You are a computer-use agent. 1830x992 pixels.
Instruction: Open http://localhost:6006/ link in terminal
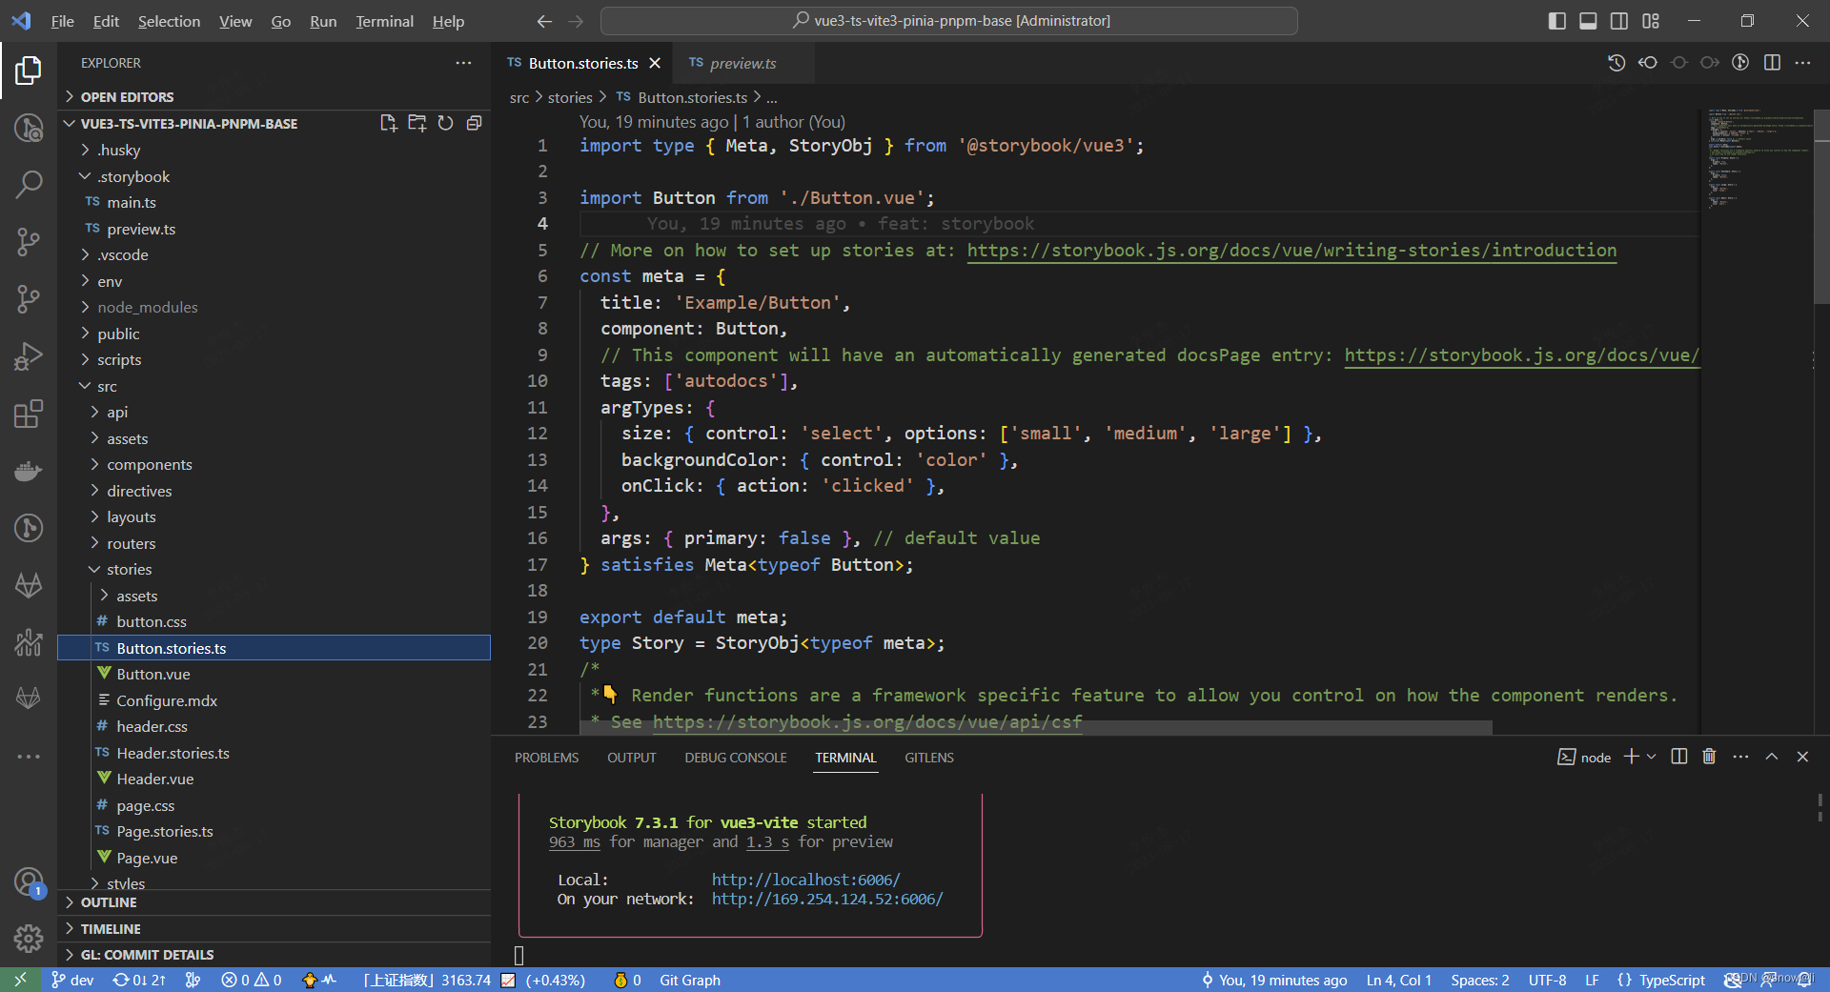pos(805,880)
